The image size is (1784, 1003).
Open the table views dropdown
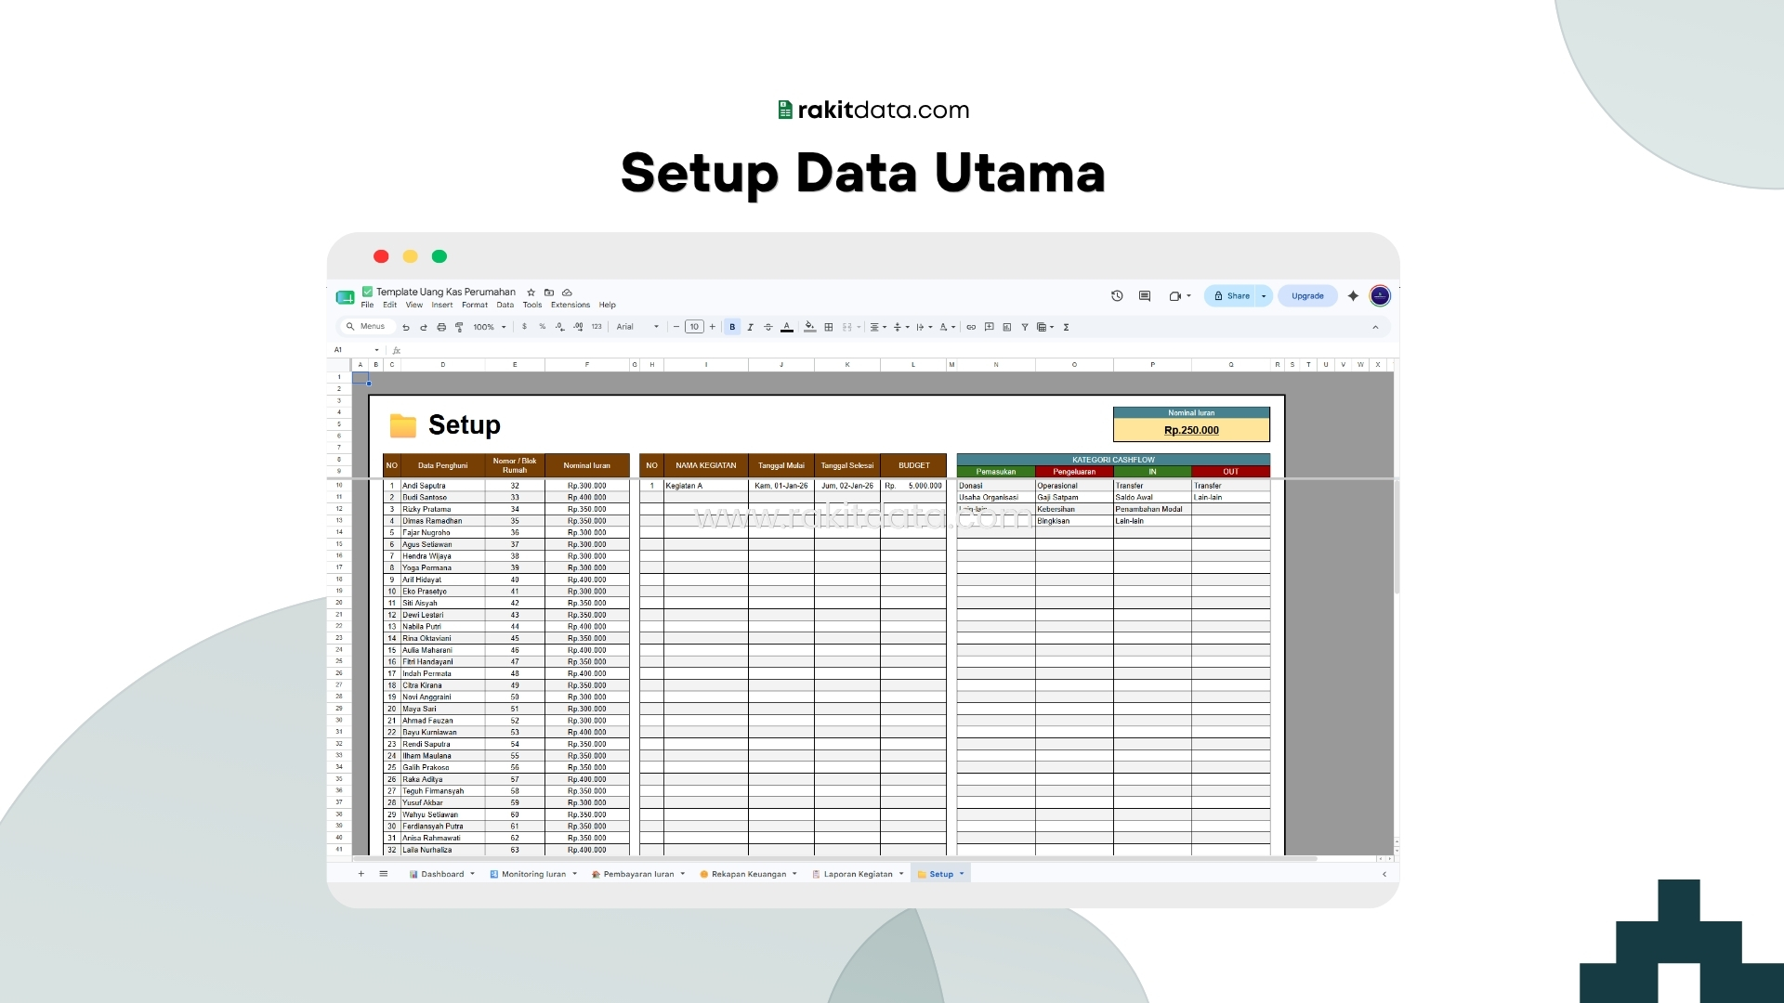point(1045,327)
